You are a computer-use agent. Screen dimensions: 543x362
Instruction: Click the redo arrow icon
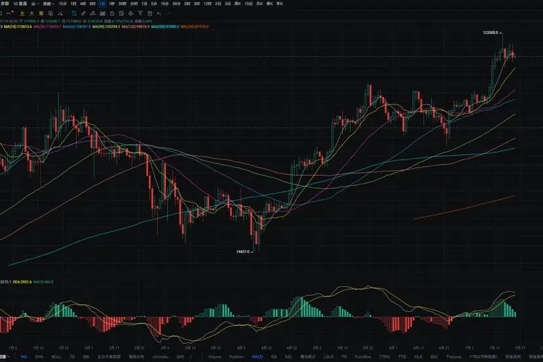[x=169, y=14]
